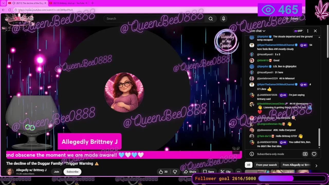View Subscribers-only mode info icon

(252, 154)
